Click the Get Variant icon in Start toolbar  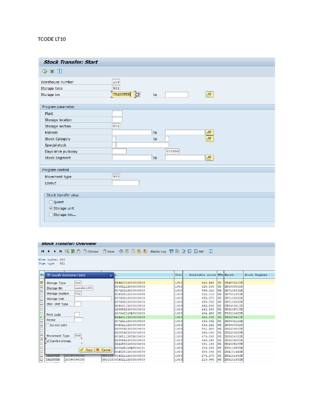[x=52, y=71]
